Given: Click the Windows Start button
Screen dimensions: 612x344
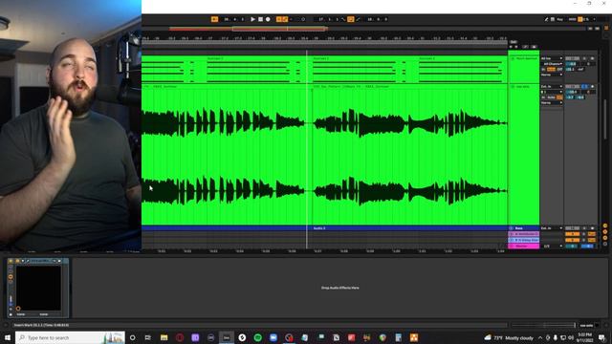Looking at the screenshot, I should tap(8, 337).
